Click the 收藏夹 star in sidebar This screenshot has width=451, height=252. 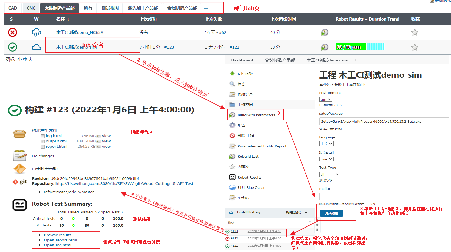[x=232, y=167]
